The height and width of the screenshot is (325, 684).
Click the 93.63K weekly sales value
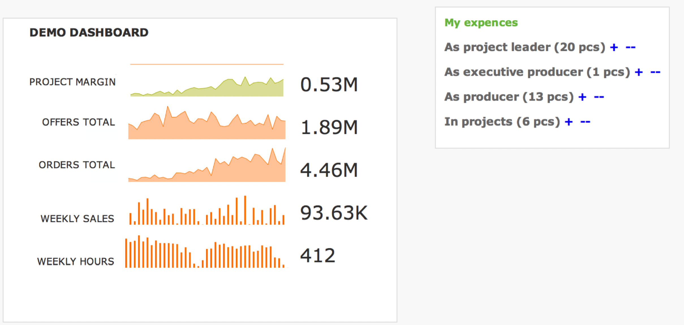(334, 213)
